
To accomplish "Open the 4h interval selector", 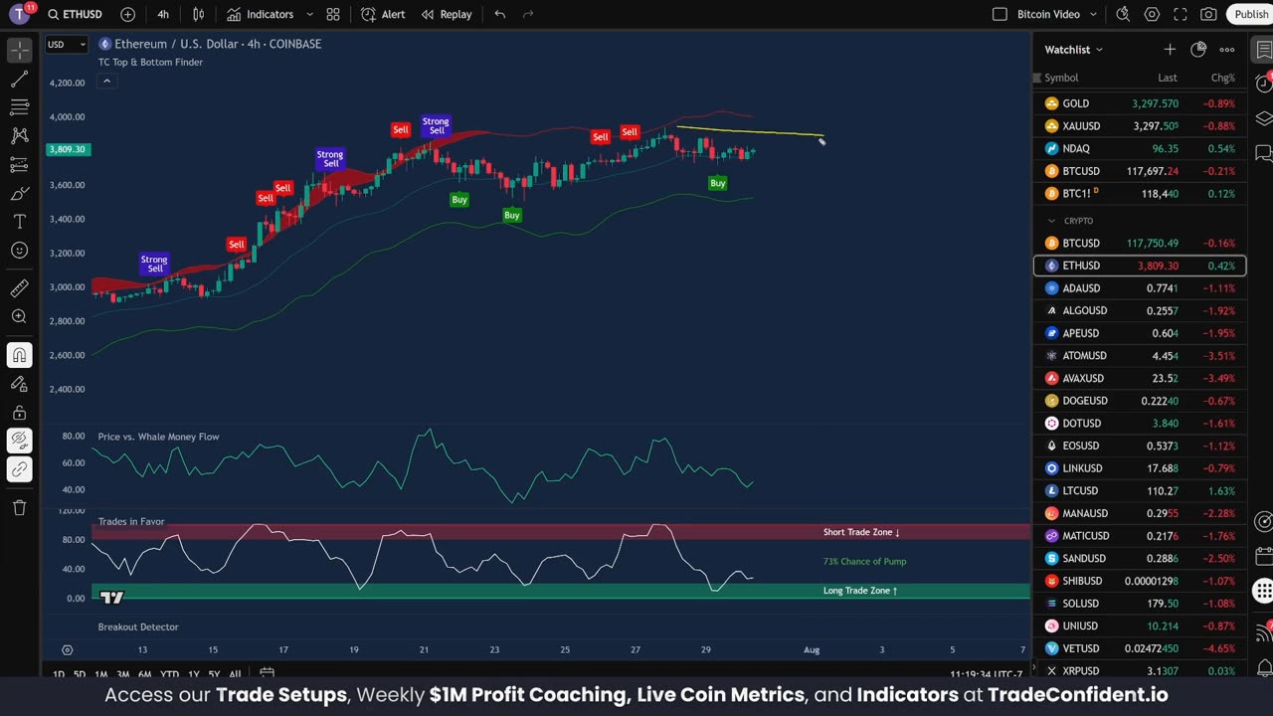I will [x=163, y=15].
